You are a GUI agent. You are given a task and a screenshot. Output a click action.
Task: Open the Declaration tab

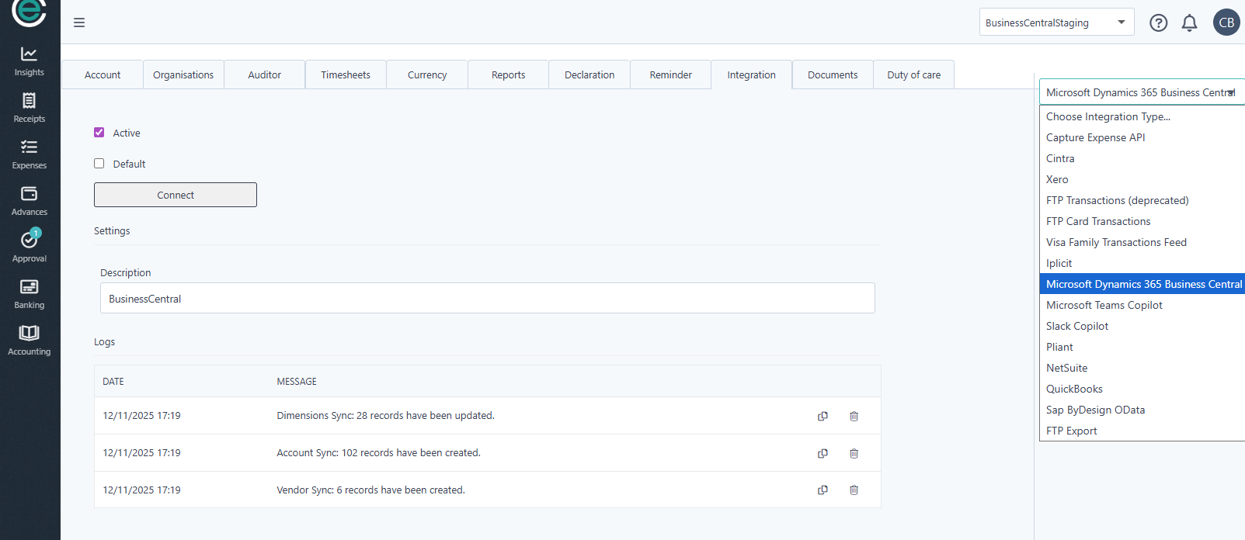(589, 74)
